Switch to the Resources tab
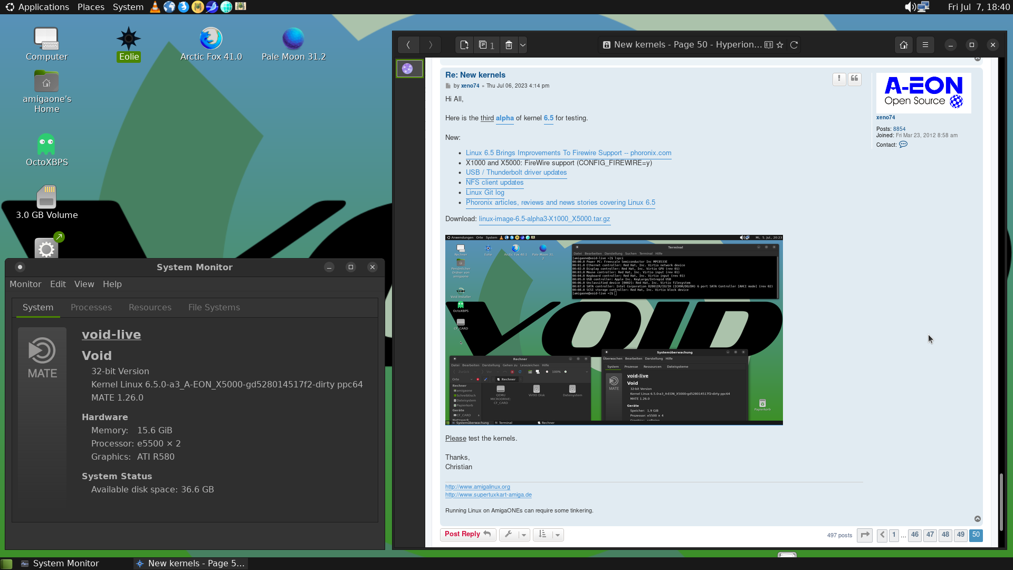This screenshot has height=570, width=1013. coord(150,308)
